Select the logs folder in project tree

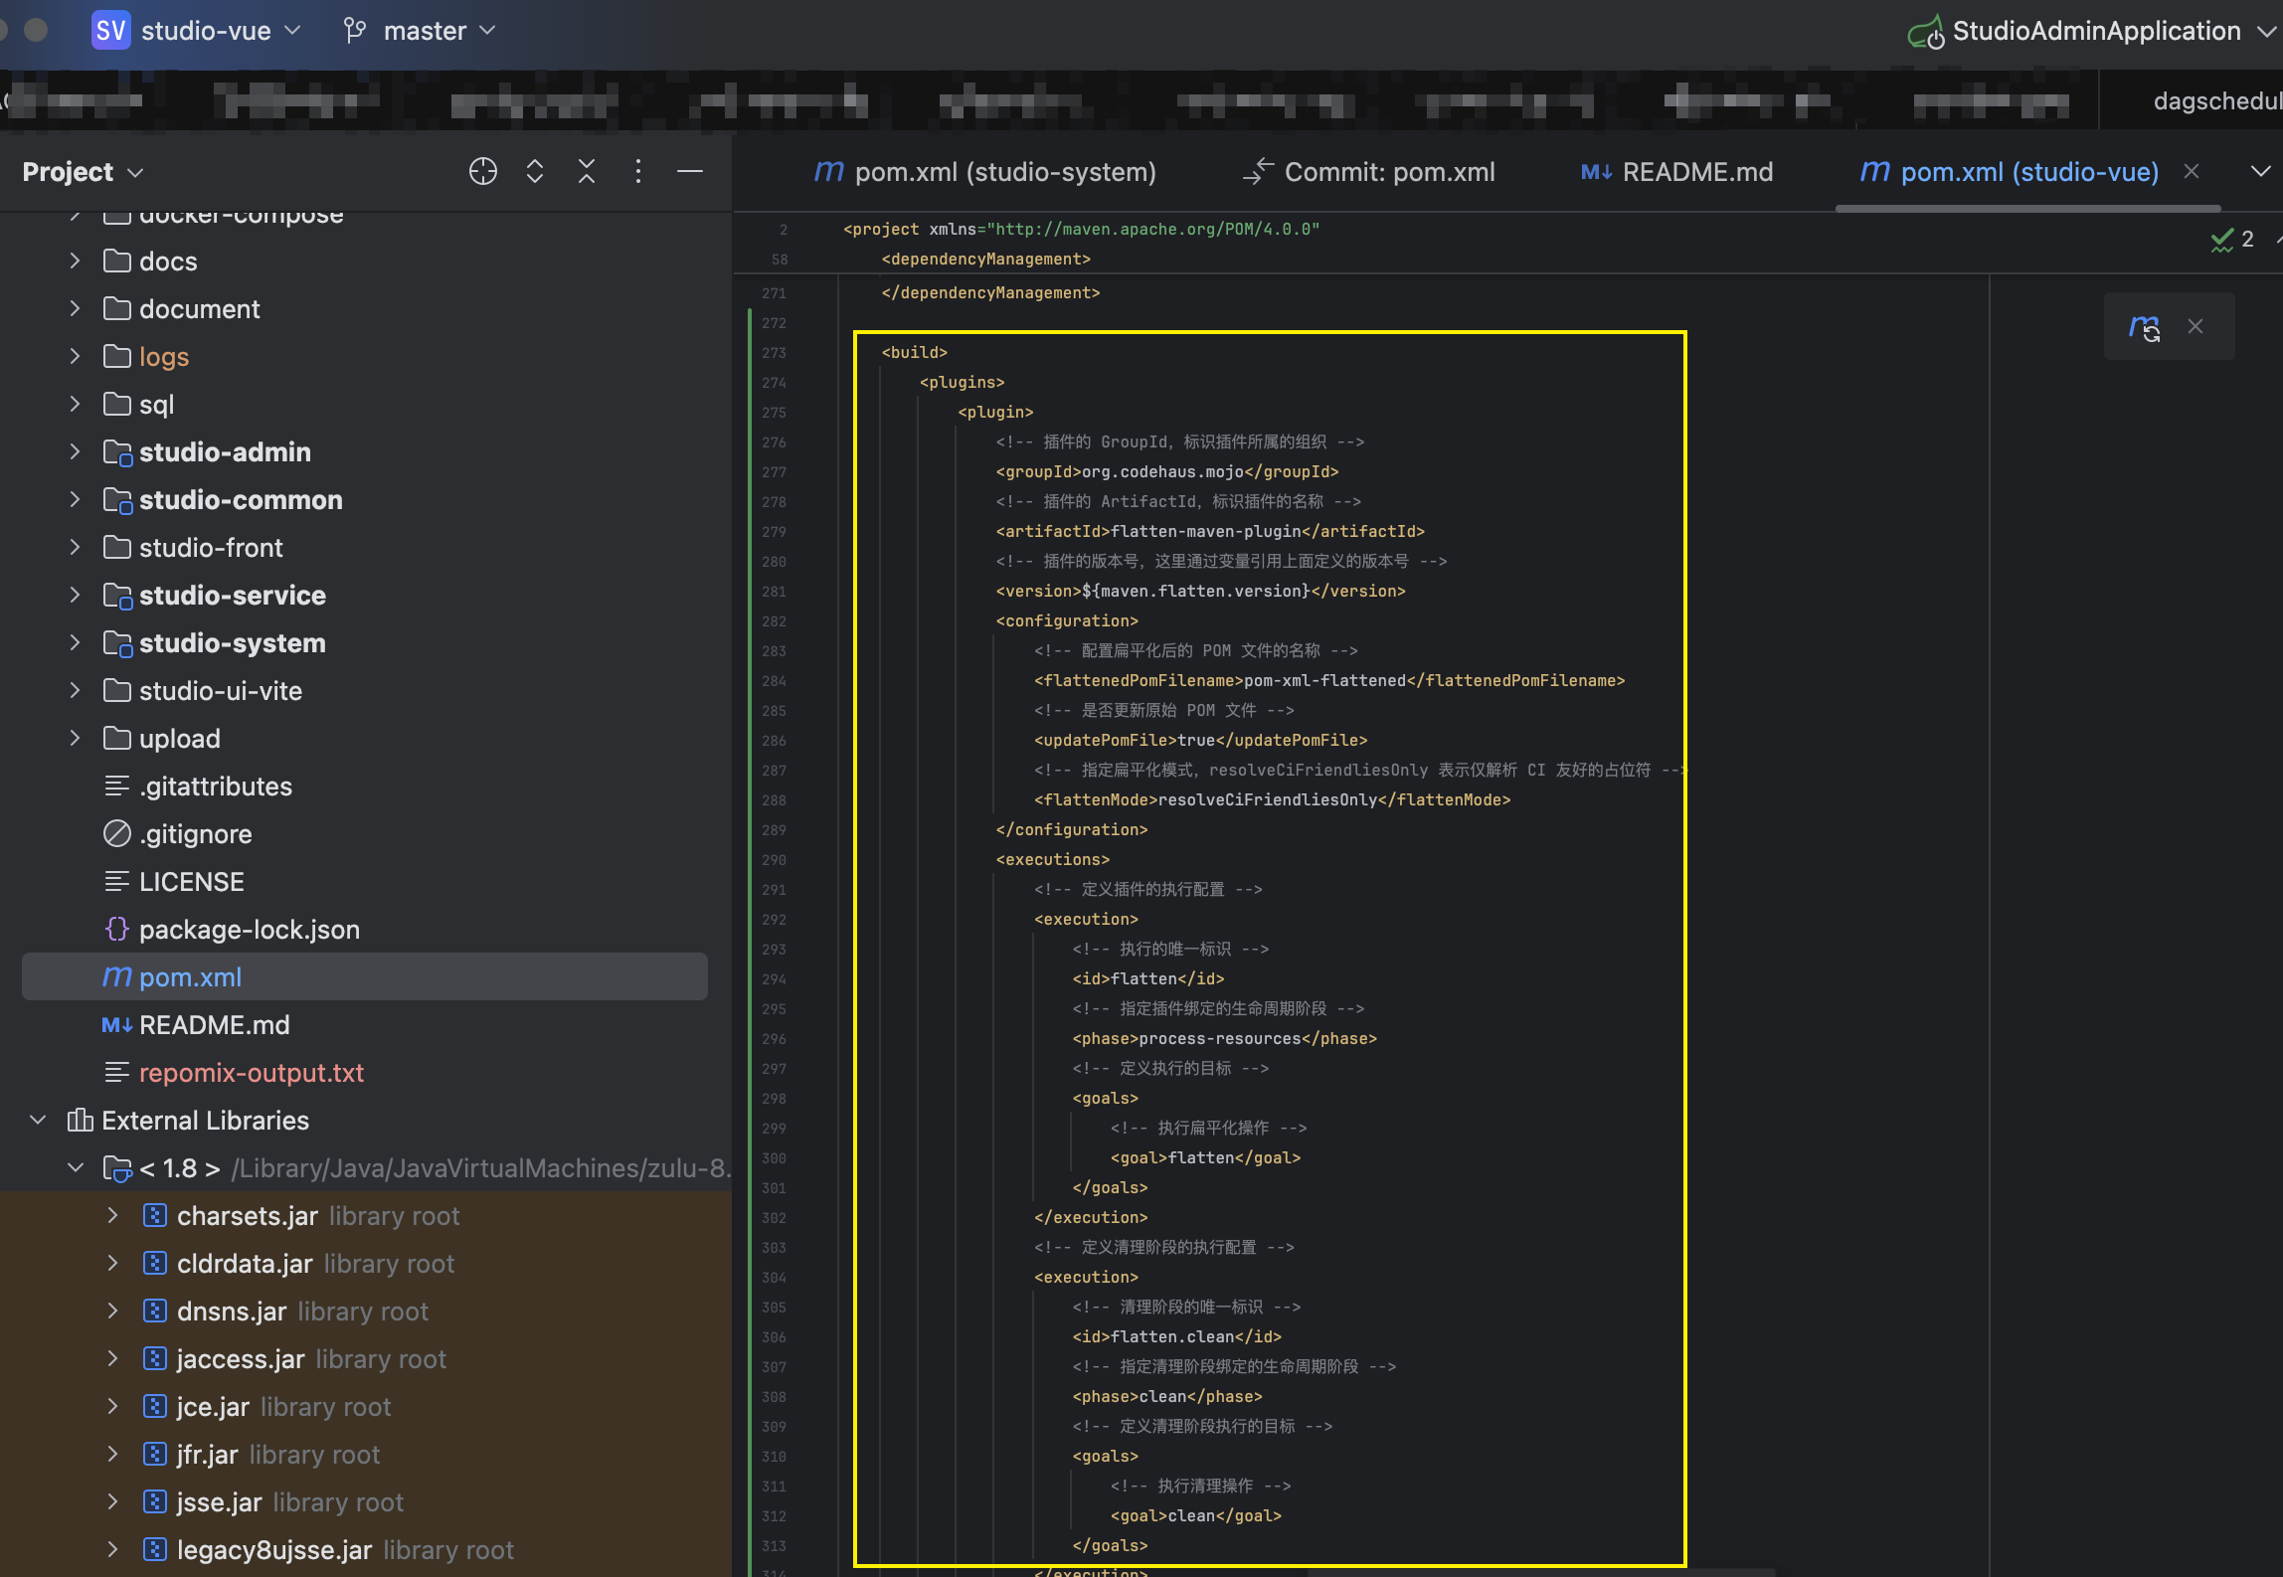pyautogui.click(x=164, y=356)
